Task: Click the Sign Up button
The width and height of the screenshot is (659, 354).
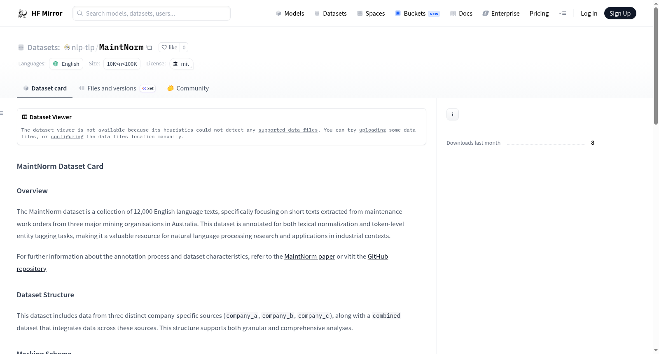Action: (x=620, y=14)
